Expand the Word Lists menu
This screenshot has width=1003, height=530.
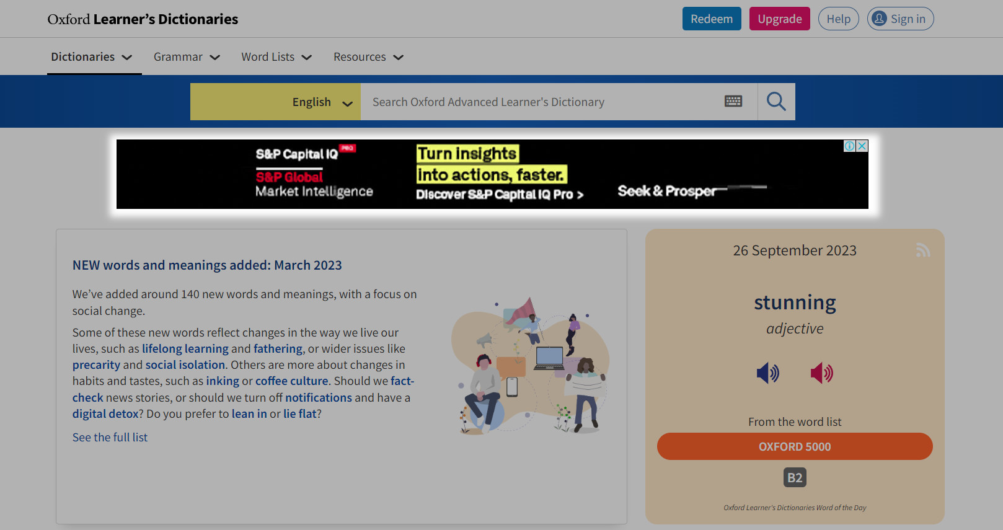tap(276, 57)
